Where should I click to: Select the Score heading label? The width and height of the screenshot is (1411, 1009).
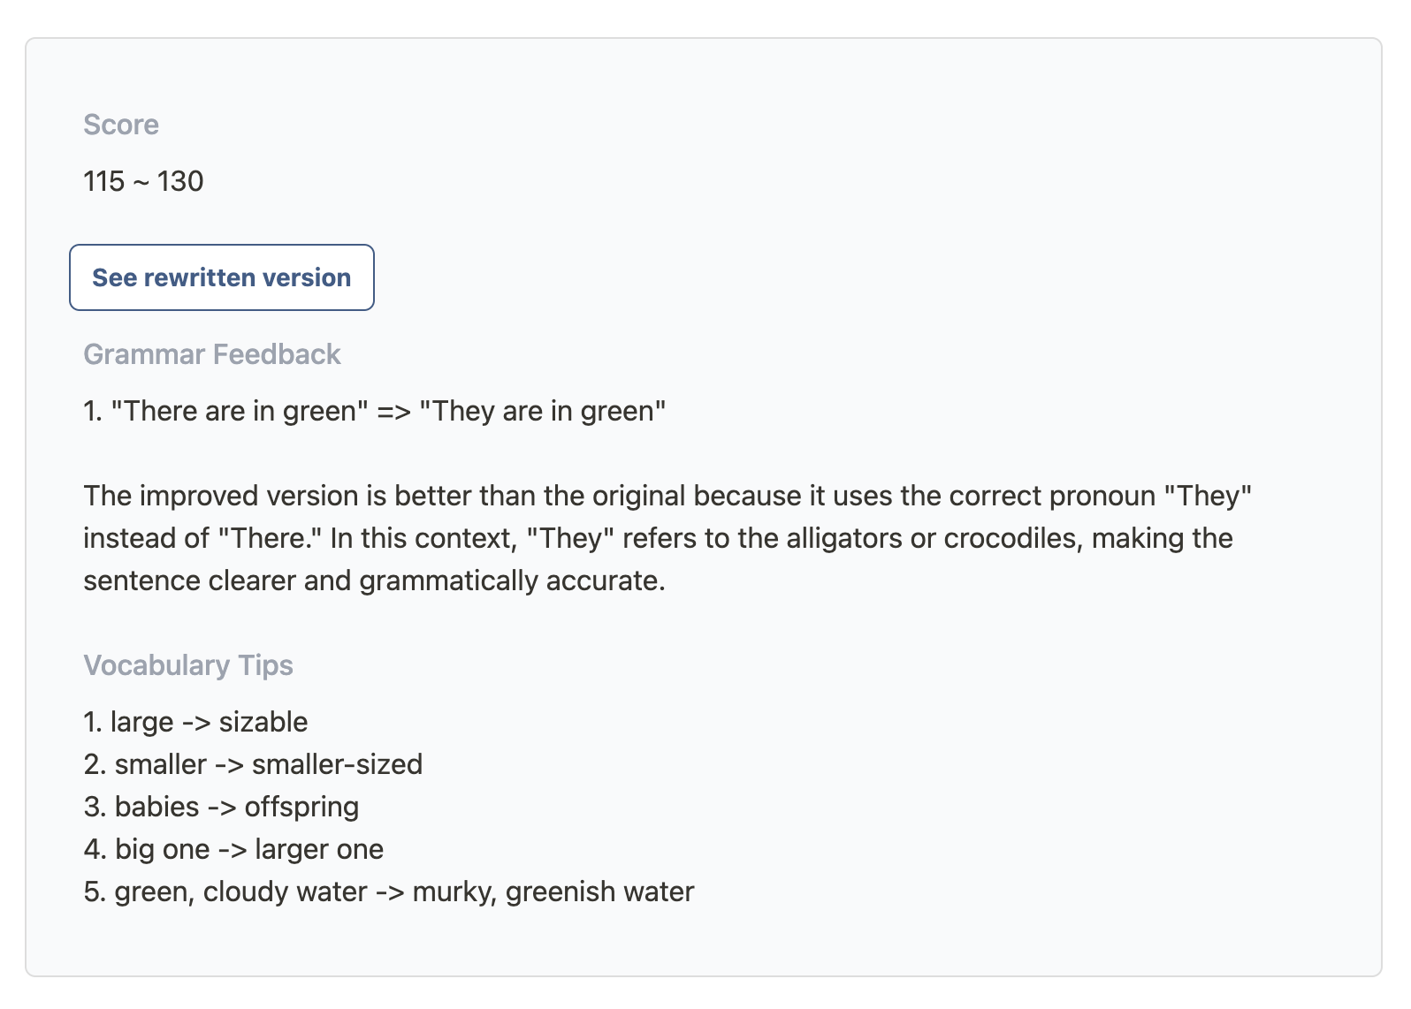coord(121,125)
